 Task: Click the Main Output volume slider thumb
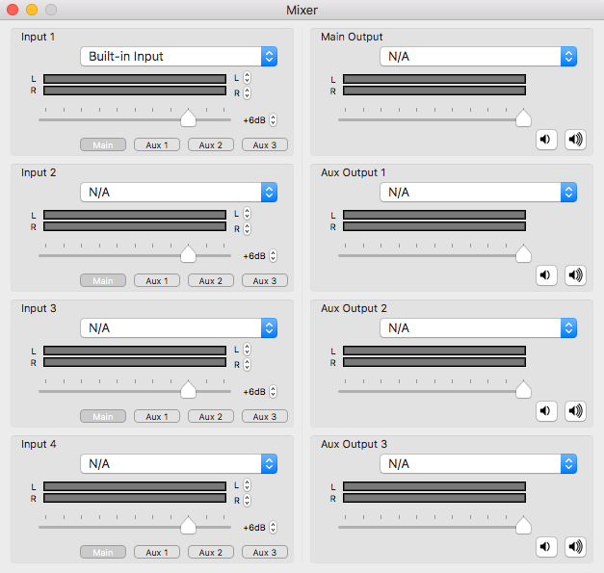[523, 117]
